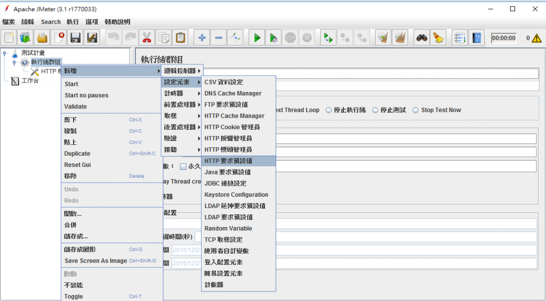This screenshot has height=301, width=546.
Task: Select 測試計畫 node in the tree
Action: (33, 53)
